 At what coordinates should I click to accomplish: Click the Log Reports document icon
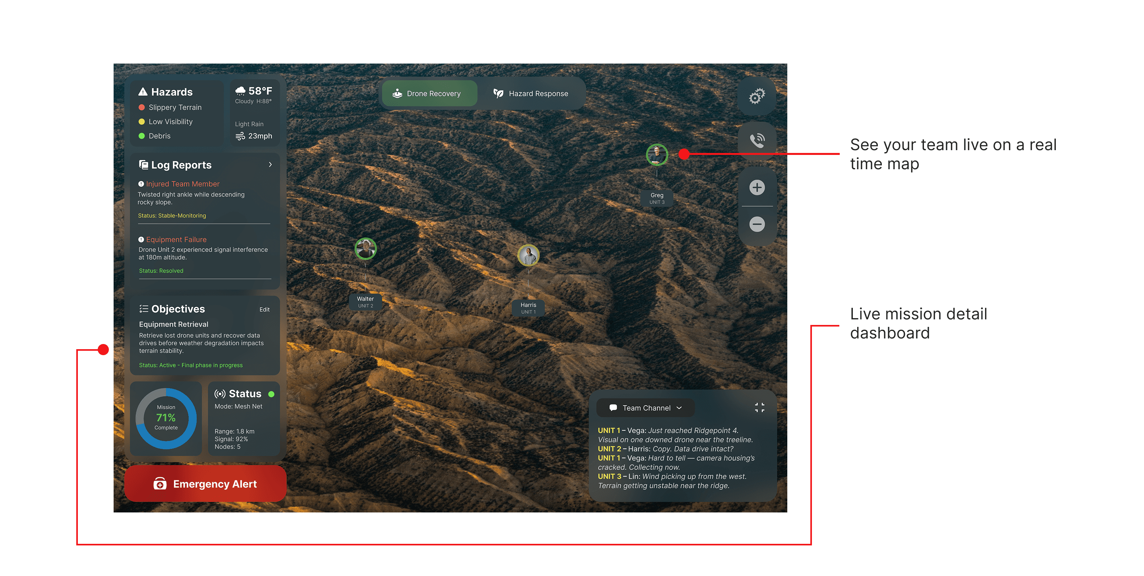pyautogui.click(x=143, y=165)
